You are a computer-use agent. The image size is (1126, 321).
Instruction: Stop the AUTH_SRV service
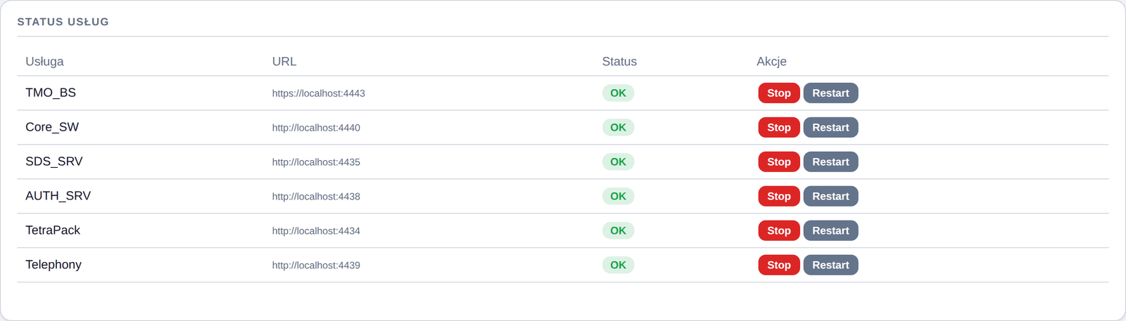tap(779, 196)
